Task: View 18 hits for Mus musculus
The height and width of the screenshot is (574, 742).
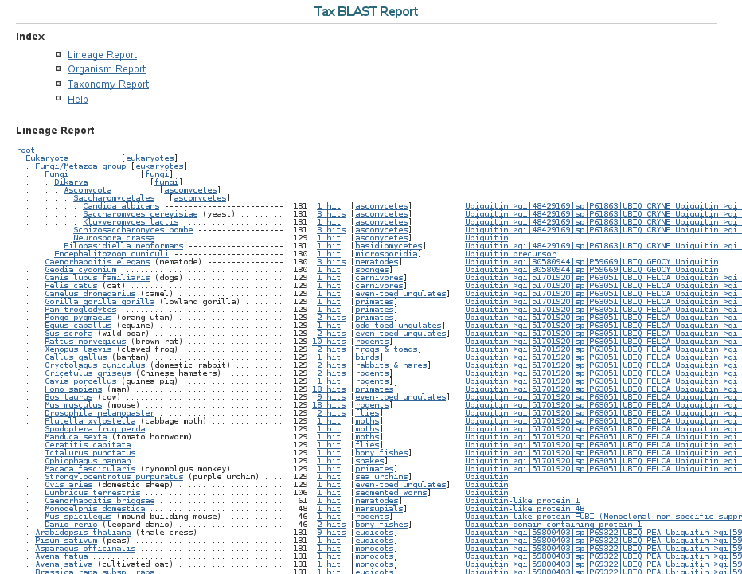Action: (x=329, y=405)
